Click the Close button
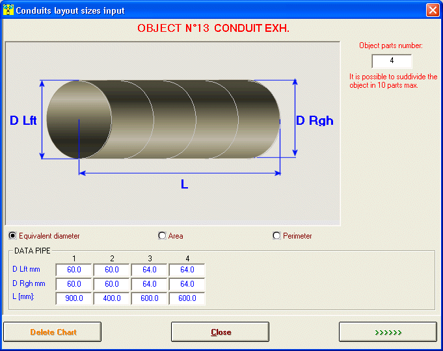Image resolution: width=443 pixels, height=351 pixels. [x=220, y=331]
